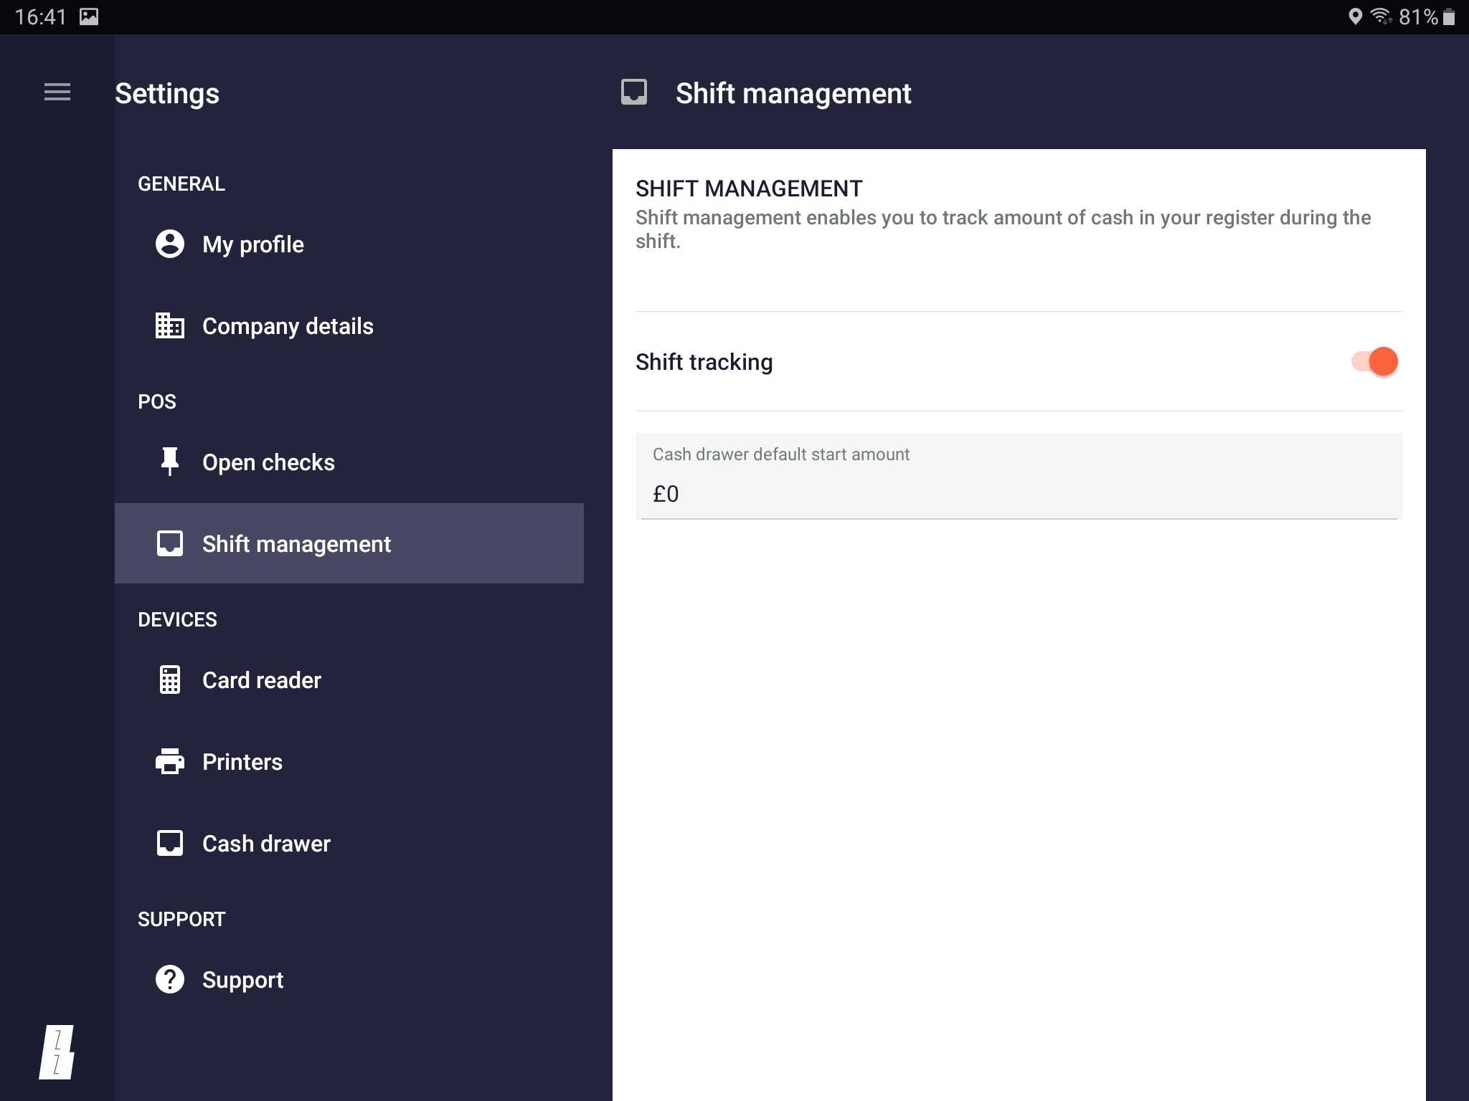
Task: Tap the battery icon in status bar
Action: point(1449,16)
